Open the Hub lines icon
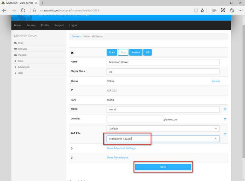This screenshot has width=245, height=181. (214, 11)
